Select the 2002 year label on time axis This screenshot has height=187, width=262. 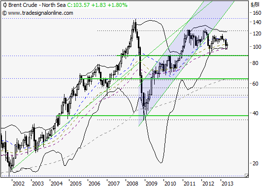click(x=18, y=184)
